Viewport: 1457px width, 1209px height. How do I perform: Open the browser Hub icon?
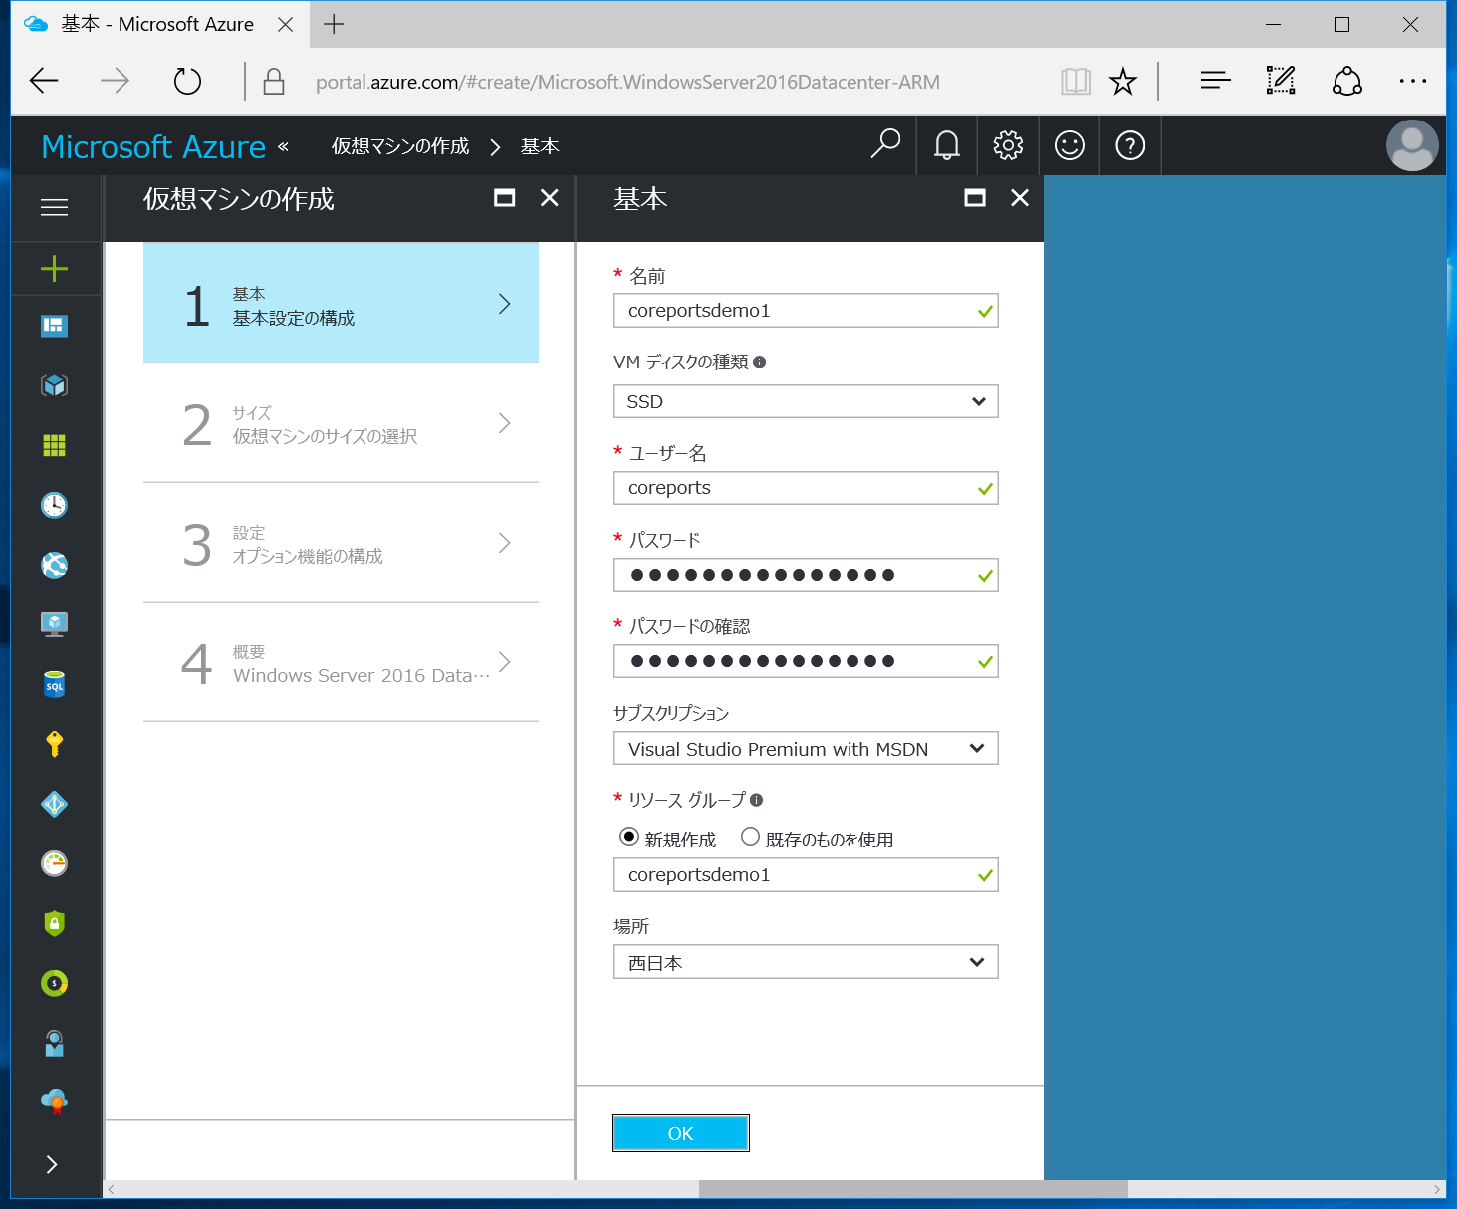1216,81
